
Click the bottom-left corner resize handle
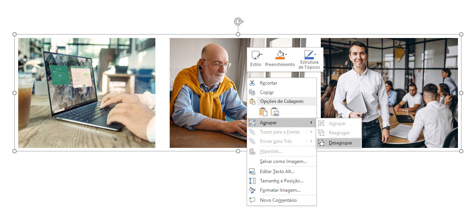[x=15, y=151]
